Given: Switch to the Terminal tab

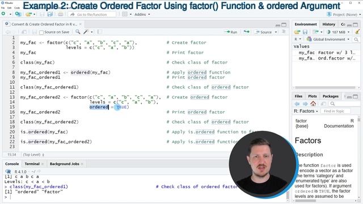Looking at the screenshot, I should tap(32, 164).
